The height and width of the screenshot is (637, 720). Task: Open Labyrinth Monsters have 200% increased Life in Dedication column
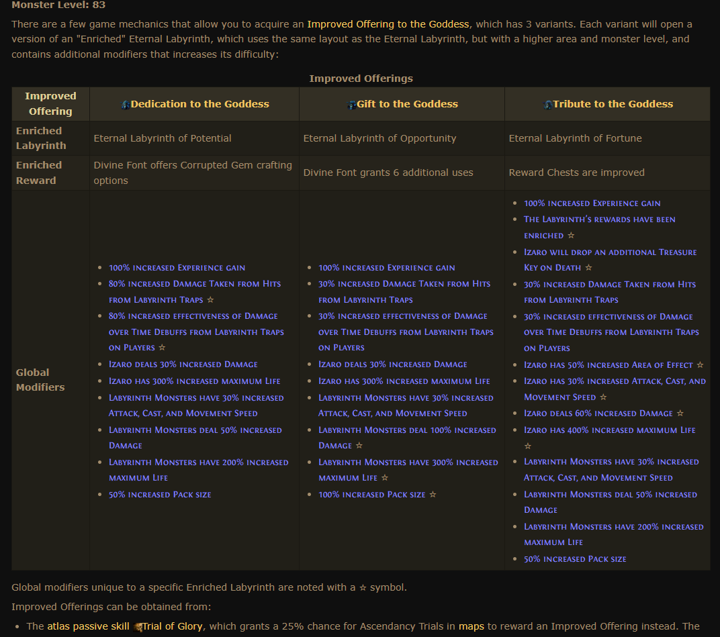click(198, 470)
